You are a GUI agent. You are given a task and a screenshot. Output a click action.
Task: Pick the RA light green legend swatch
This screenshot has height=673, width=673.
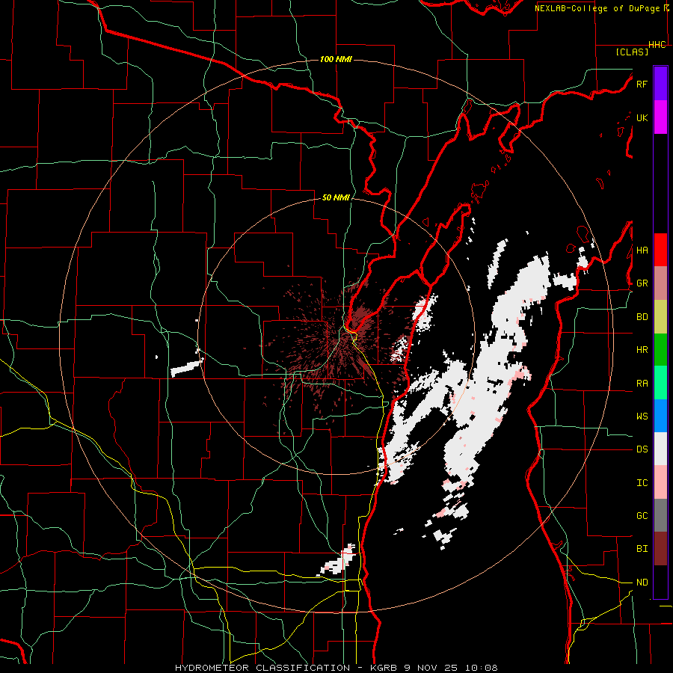660,383
